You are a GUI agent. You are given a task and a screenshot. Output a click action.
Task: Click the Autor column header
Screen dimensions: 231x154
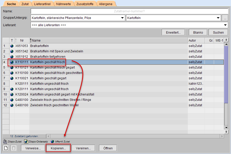pos(196,40)
